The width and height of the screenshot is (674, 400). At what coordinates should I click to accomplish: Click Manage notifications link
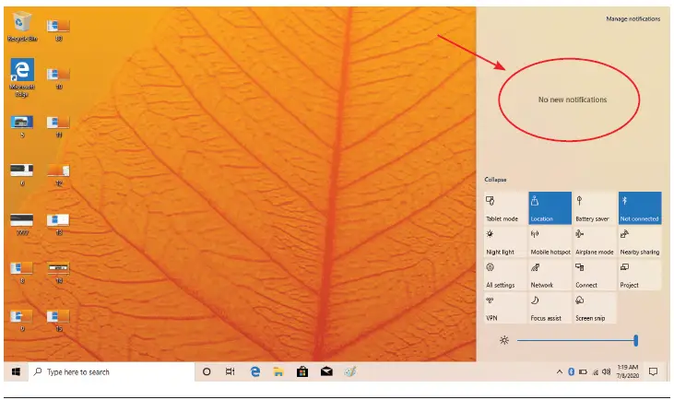coord(633,19)
